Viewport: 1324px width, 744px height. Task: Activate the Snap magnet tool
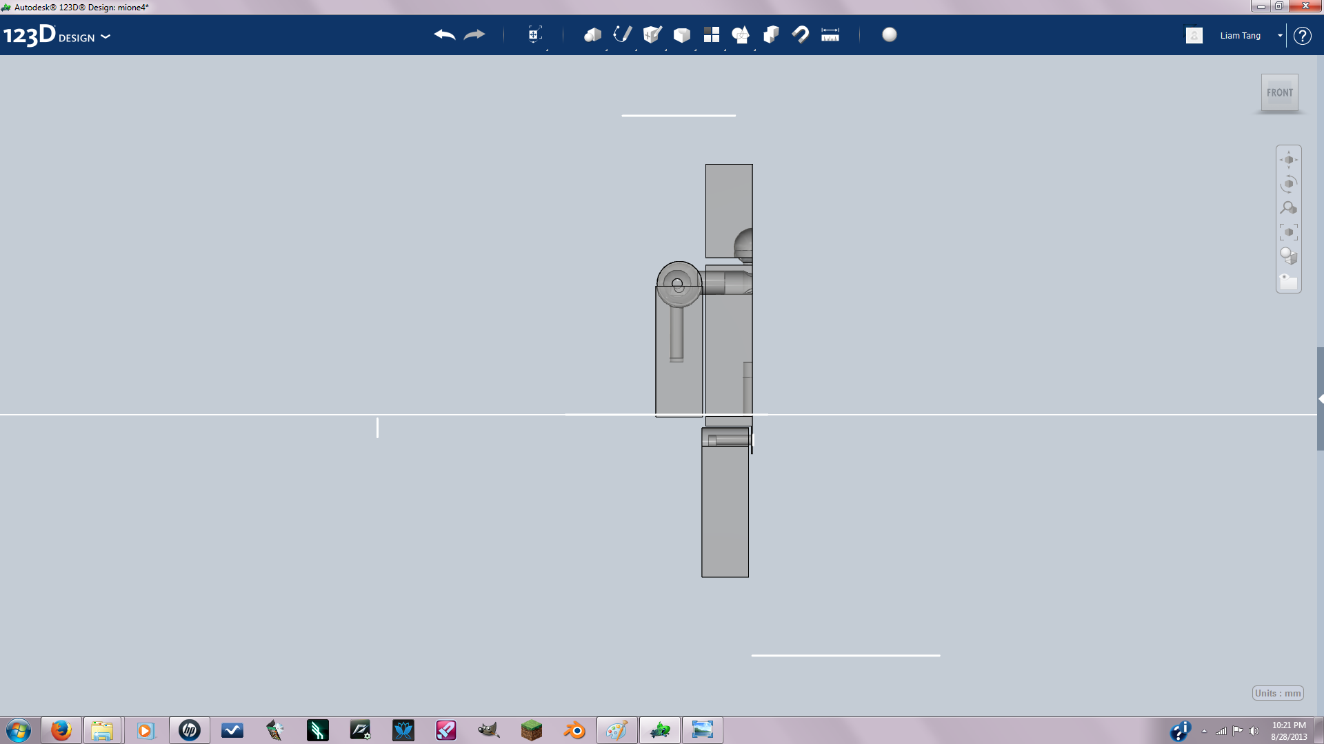801,34
